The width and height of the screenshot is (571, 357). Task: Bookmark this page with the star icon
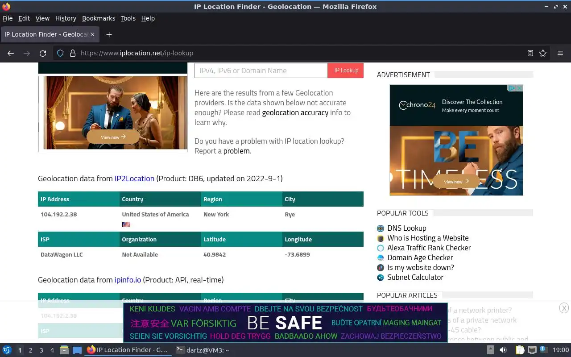(x=543, y=53)
